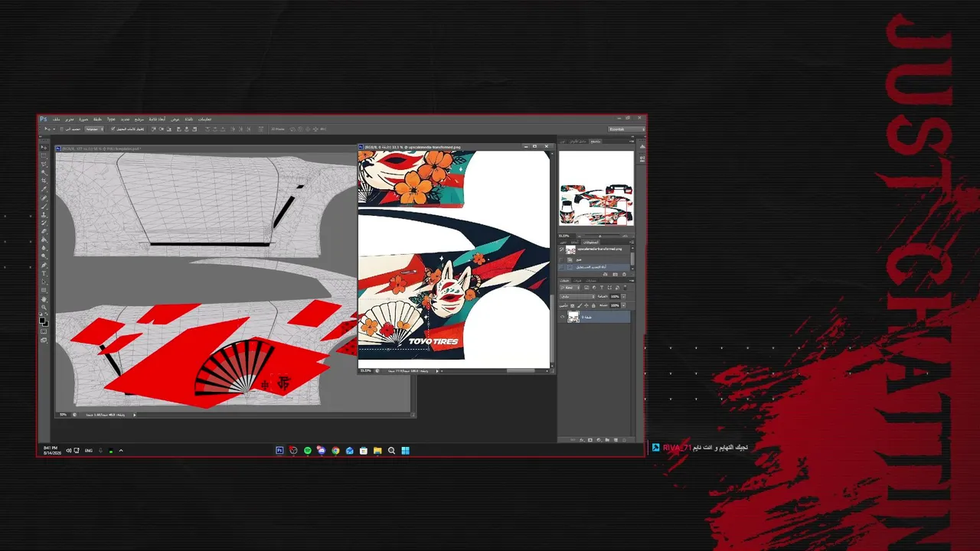Switch to the مسارات (Paths) panel tab

[592, 280]
